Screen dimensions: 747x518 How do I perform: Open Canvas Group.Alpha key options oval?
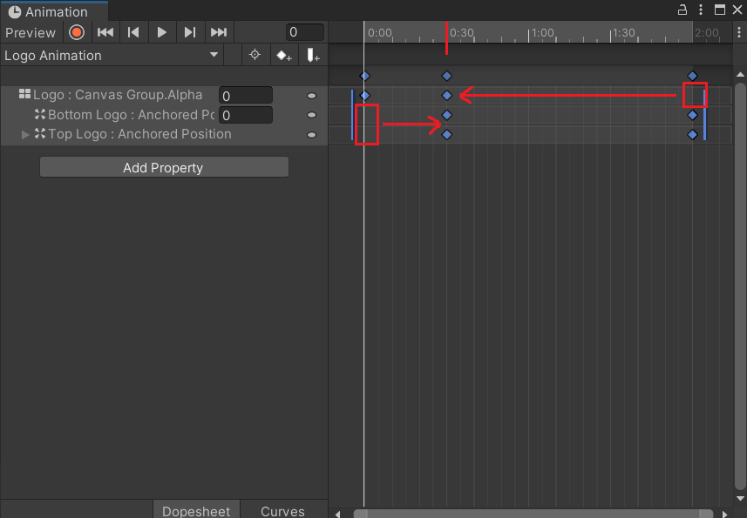311,96
